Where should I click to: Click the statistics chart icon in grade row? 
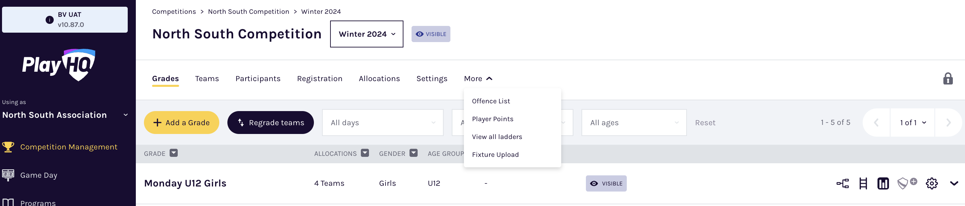(x=883, y=183)
